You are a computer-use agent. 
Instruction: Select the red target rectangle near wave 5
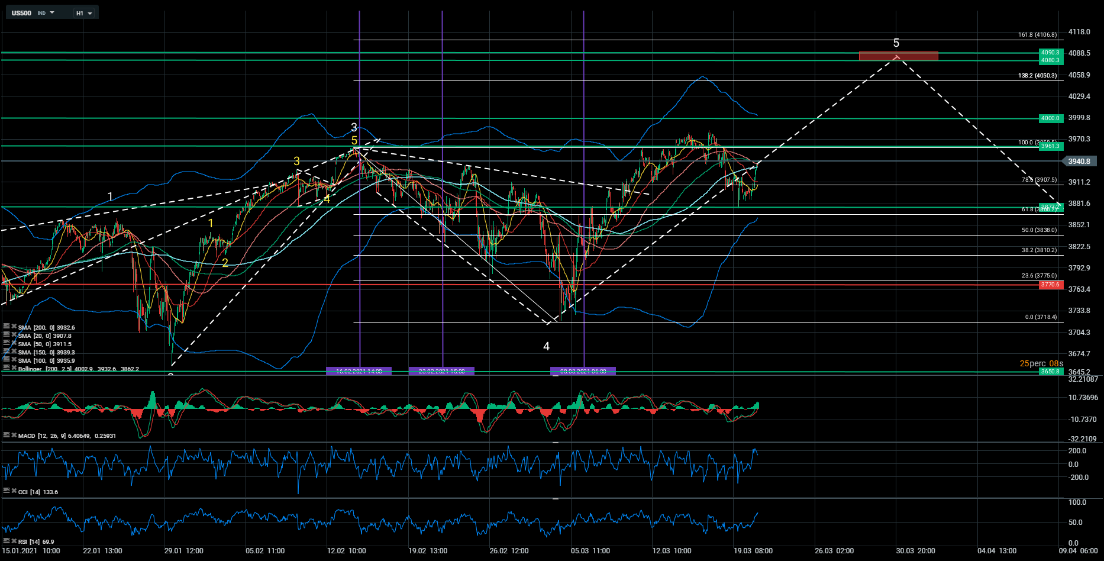898,56
